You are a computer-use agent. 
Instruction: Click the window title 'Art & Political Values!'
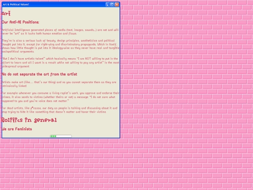click(16, 5)
